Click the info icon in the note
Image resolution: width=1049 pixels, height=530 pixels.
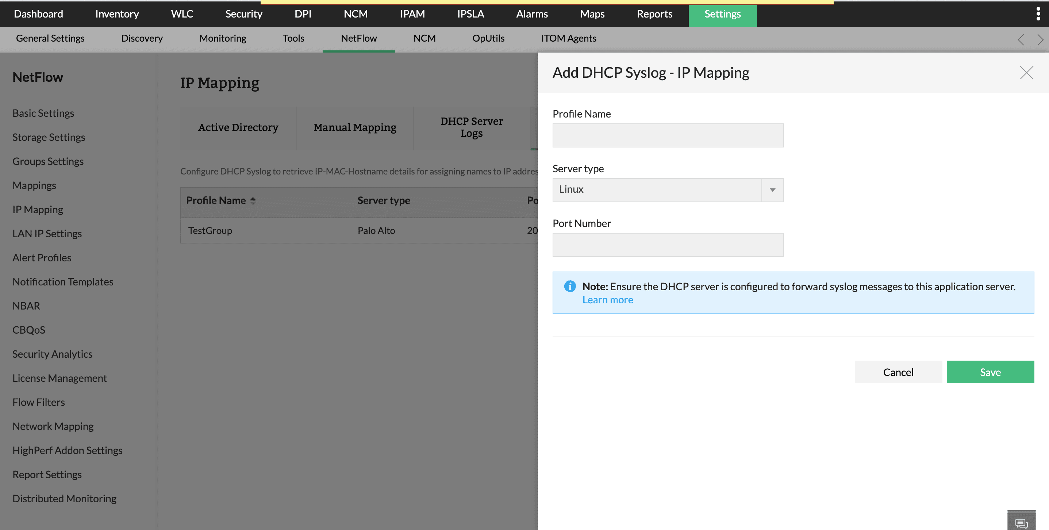tap(570, 287)
